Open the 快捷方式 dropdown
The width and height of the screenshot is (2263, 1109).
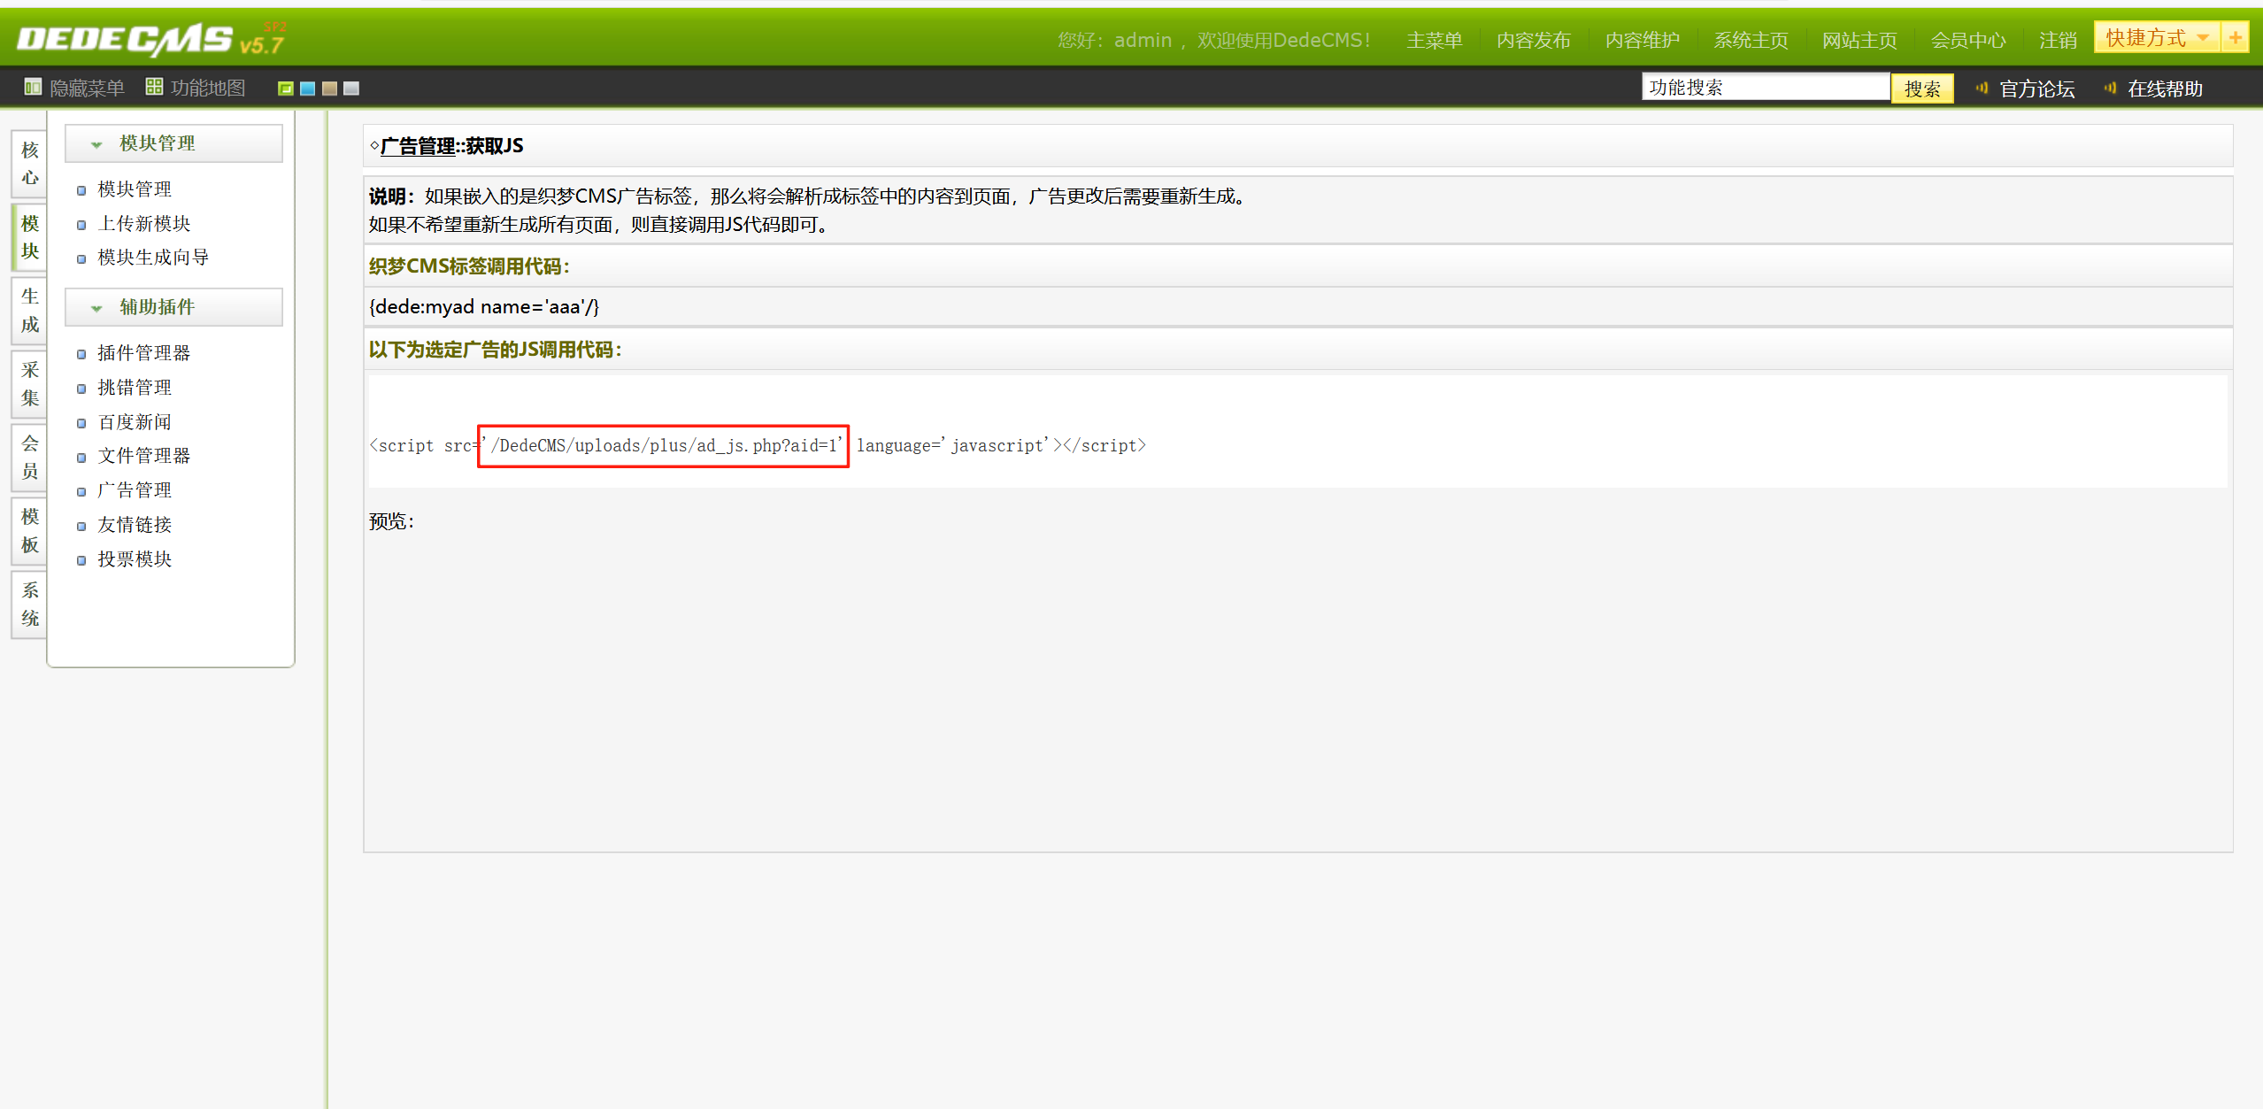click(2158, 37)
